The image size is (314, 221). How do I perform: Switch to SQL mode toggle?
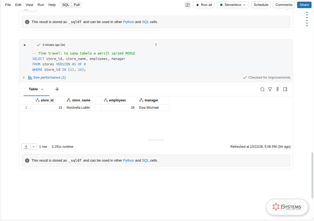click(x=66, y=5)
